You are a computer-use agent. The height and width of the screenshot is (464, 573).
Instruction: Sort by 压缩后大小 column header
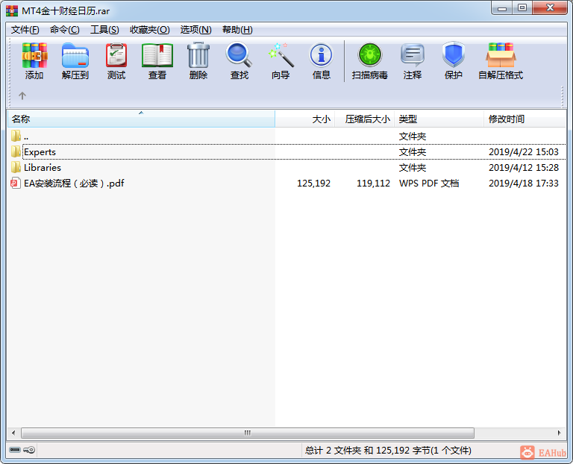[x=364, y=119]
